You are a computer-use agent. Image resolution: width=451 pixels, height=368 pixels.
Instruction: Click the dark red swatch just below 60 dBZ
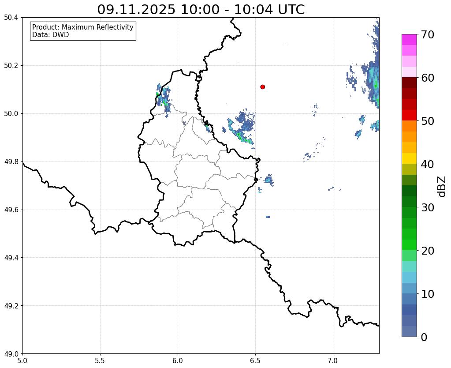[409, 83]
